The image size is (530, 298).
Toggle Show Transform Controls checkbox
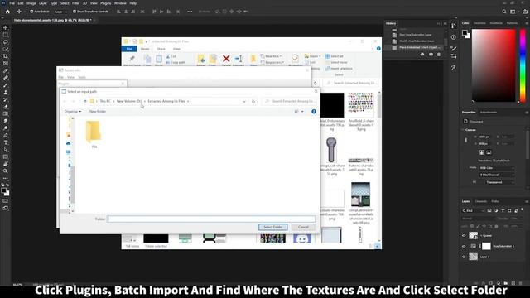pyautogui.click(x=75, y=12)
